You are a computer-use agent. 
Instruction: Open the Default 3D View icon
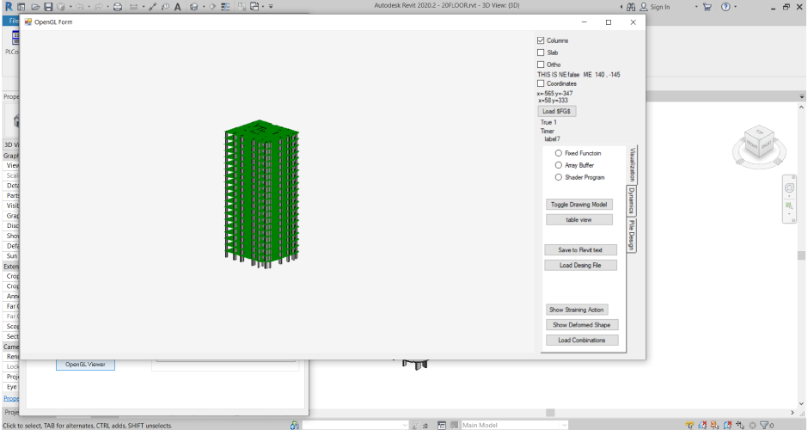tap(193, 7)
